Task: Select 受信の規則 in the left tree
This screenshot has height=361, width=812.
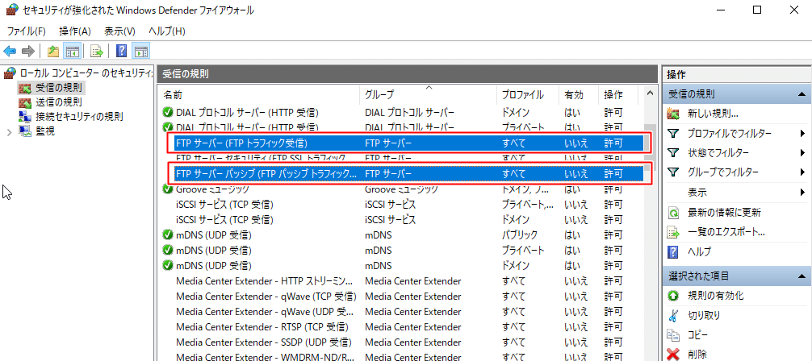Action: [x=58, y=87]
